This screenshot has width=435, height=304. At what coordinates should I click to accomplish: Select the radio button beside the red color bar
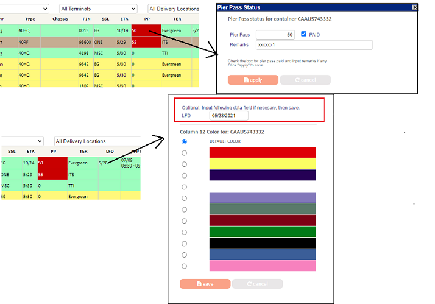click(x=185, y=153)
